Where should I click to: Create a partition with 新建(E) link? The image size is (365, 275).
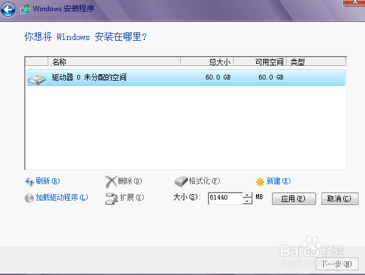pyautogui.click(x=278, y=181)
